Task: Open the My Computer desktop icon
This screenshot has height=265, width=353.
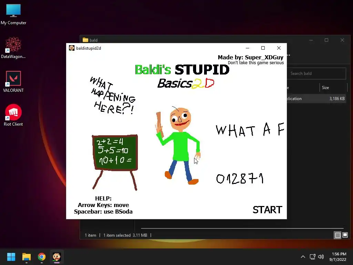Action: 13,14
